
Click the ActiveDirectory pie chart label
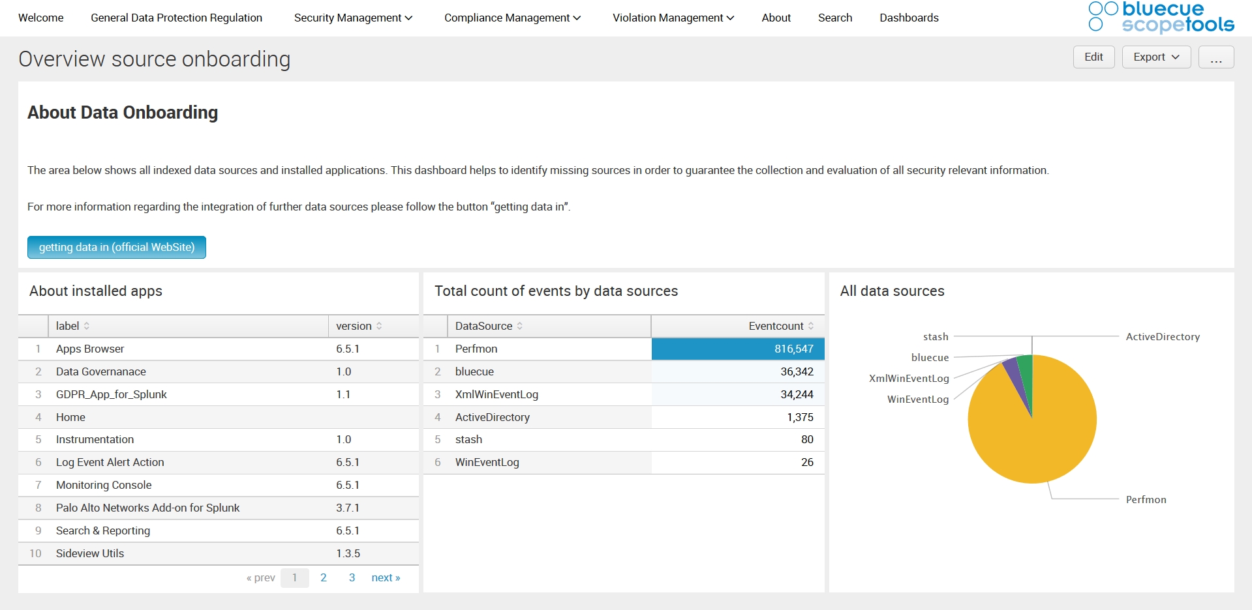1163,337
